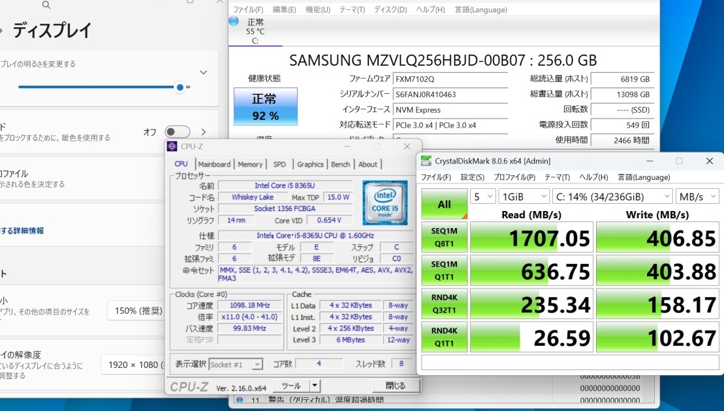Open CrystalDiskInfo テーマ(T) menu

(x=353, y=10)
